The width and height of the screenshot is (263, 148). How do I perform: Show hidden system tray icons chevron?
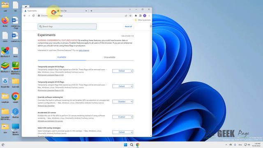click(x=226, y=145)
